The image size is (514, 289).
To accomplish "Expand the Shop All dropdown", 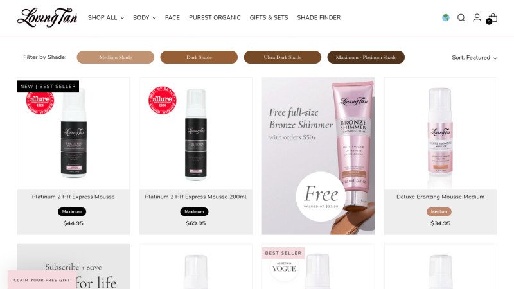I will [106, 18].
